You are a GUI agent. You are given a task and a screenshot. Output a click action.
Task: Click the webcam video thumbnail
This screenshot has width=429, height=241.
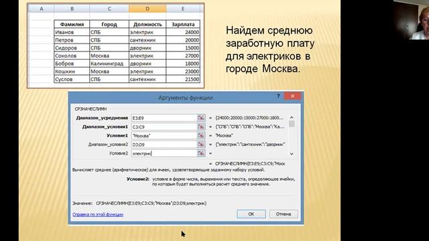pos(411,19)
